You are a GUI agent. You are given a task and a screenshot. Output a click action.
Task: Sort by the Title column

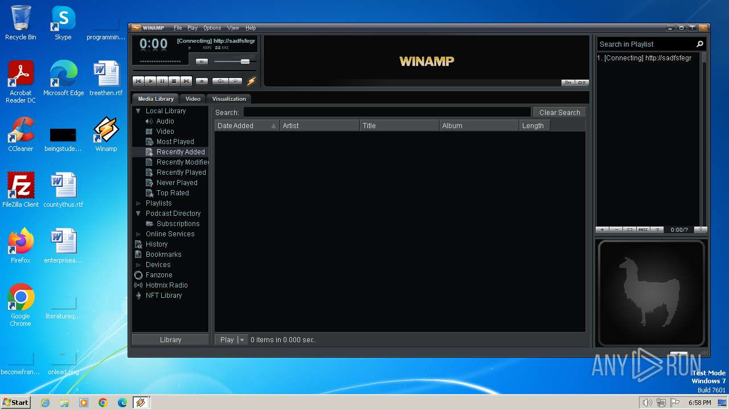(x=400, y=126)
